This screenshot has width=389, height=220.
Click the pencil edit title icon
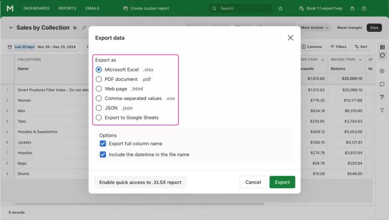pyautogui.click(x=84, y=28)
